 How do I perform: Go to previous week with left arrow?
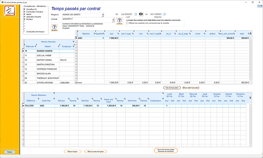pyautogui.click(x=140, y=14)
